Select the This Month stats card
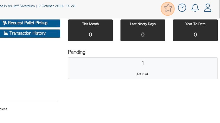 tap(90, 30)
